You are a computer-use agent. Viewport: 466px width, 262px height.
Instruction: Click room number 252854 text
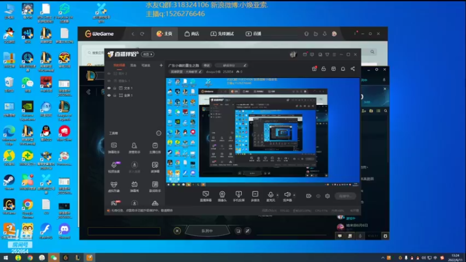(x=228, y=72)
